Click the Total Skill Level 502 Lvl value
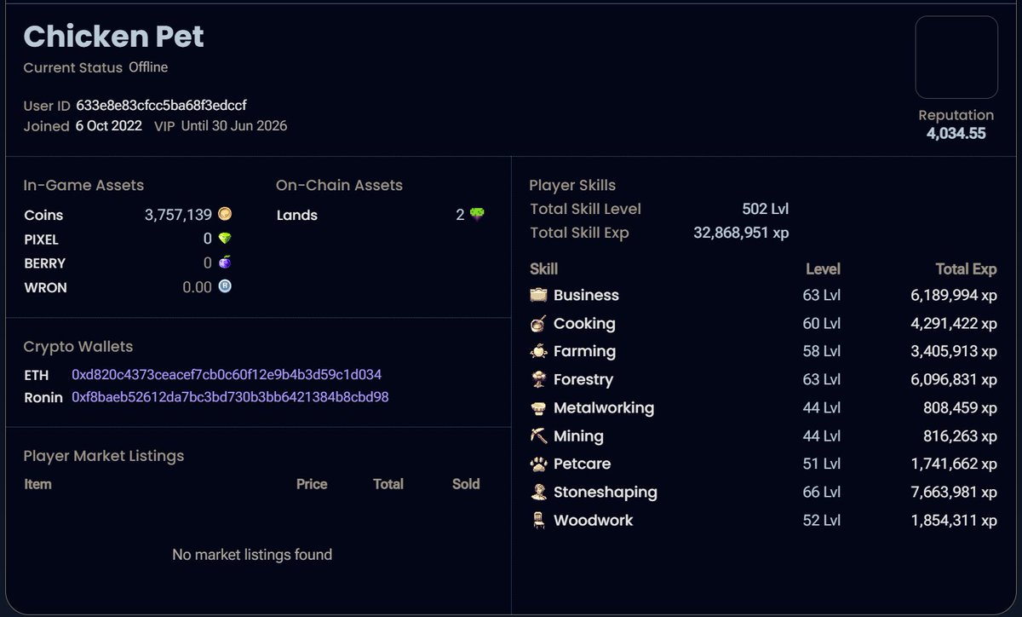Screen dimensions: 1022x617 tap(766, 209)
